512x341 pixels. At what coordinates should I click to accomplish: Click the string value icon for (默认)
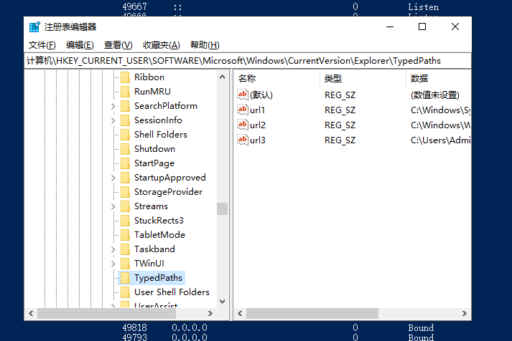(x=243, y=95)
